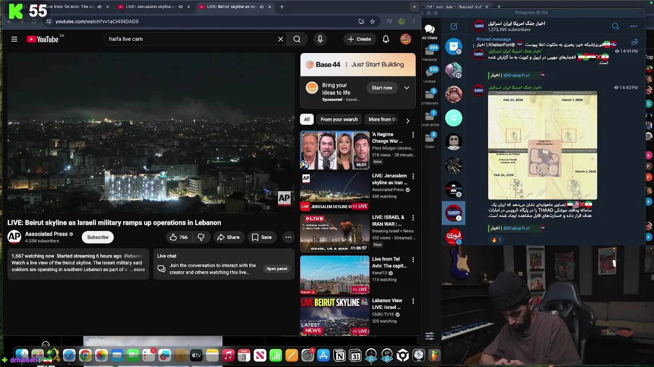Open options for Jerusalem skyline video
Image resolution: width=654 pixels, height=367 pixels.
413,176
